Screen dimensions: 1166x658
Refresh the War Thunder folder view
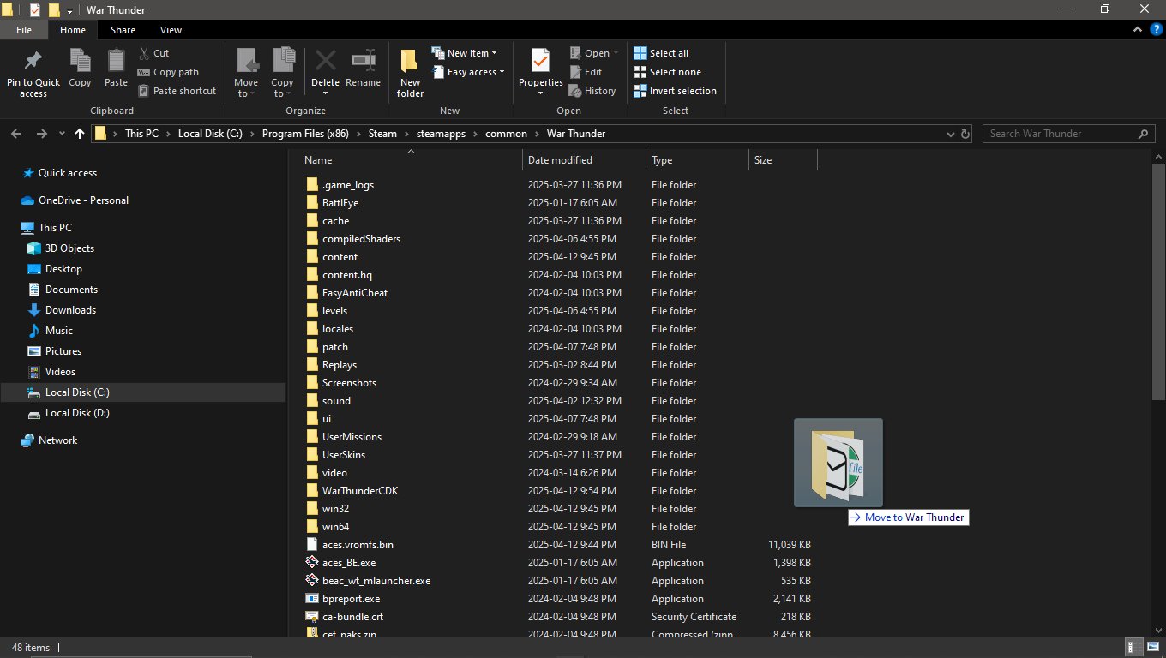pyautogui.click(x=966, y=134)
